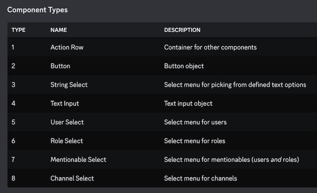
Task: Click 'Select menu for channels' description
Action: [201, 178]
